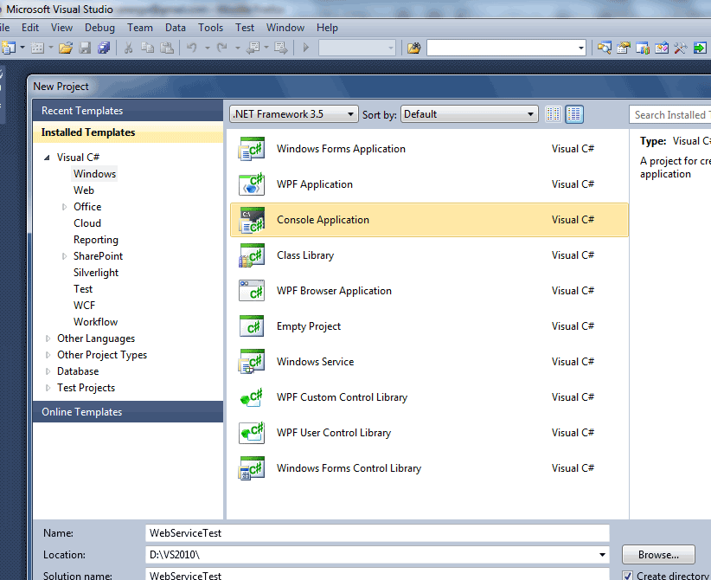Click the Cut scissors icon
This screenshot has width=711, height=580.
(128, 48)
